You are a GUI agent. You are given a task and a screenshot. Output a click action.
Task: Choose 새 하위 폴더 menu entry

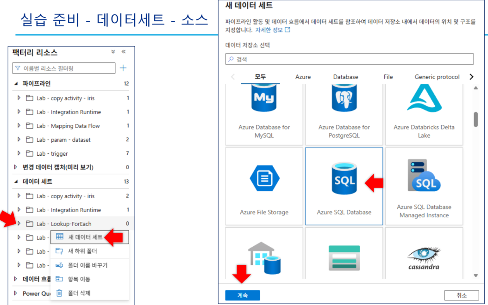tap(90, 251)
